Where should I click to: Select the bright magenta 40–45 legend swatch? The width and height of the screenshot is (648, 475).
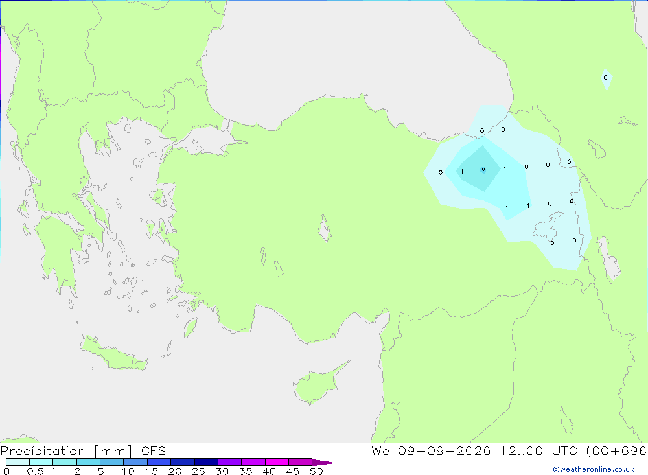pos(277,462)
